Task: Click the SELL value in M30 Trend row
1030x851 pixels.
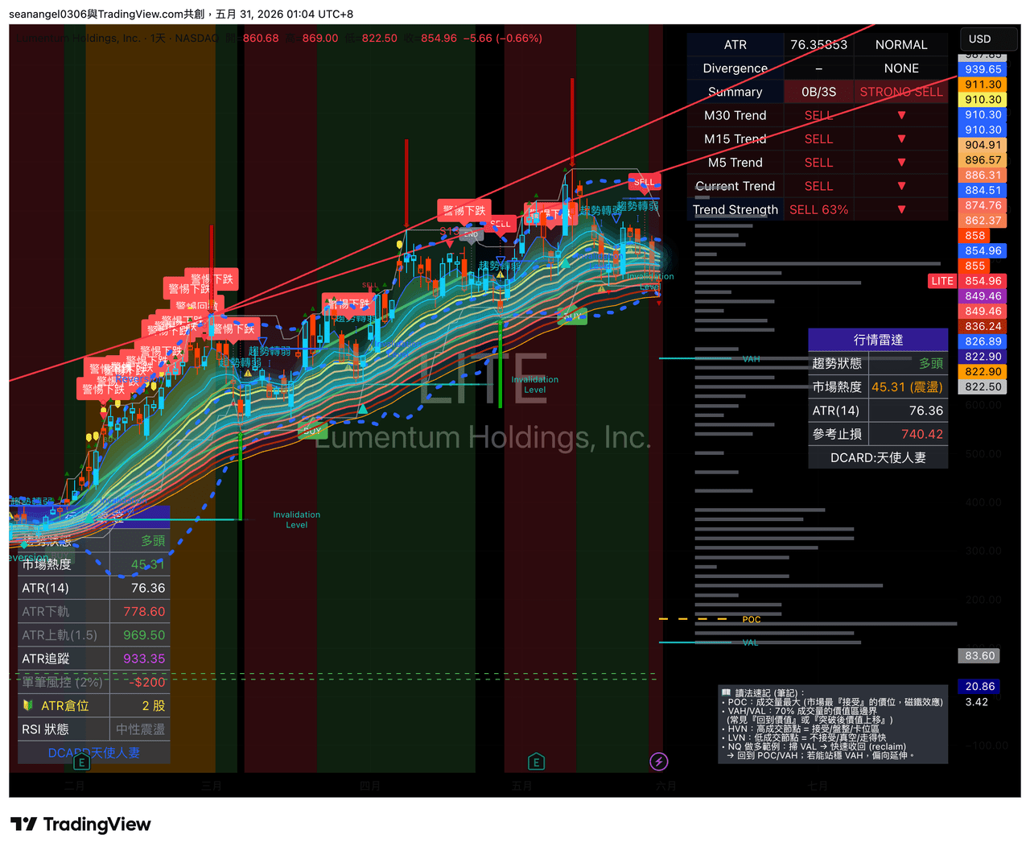Action: [818, 115]
